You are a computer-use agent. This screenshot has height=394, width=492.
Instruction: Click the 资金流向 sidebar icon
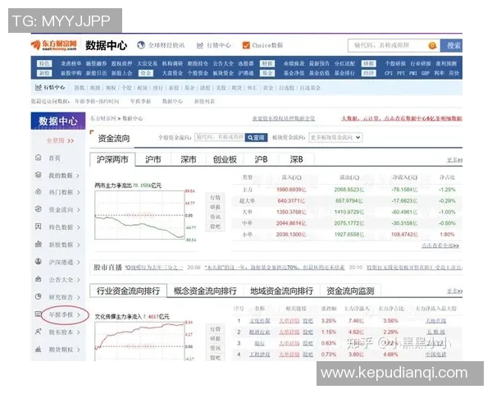coord(39,209)
